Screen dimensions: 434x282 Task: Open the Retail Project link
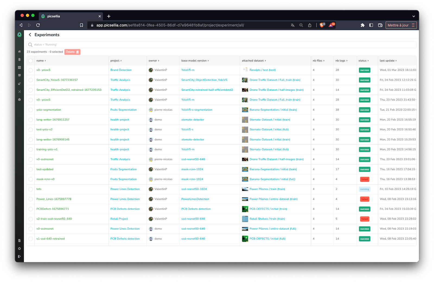[119, 219]
